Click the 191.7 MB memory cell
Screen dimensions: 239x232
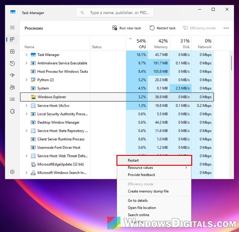click(159, 63)
